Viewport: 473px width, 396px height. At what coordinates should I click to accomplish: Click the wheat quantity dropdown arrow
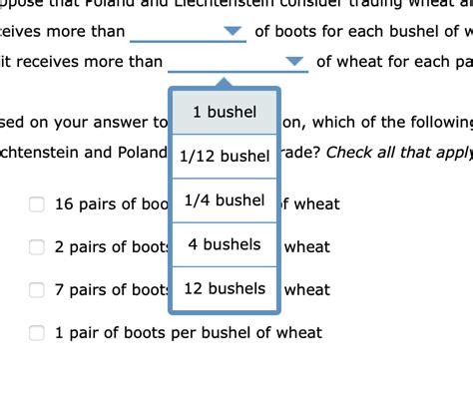(x=294, y=61)
